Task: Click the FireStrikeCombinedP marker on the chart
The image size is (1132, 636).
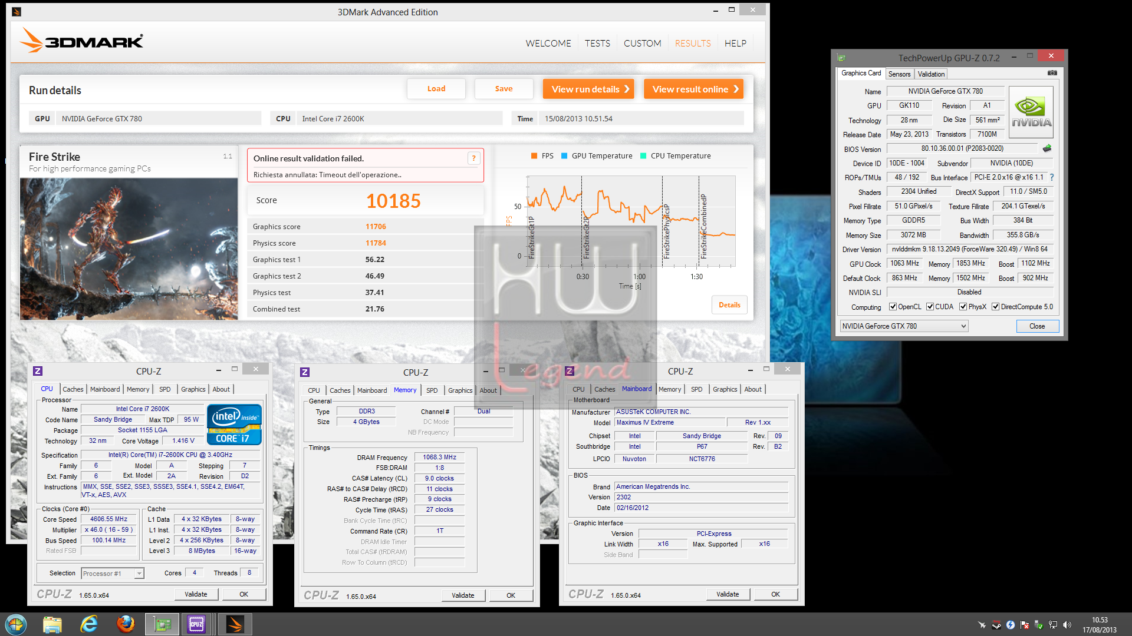Action: [x=703, y=226]
